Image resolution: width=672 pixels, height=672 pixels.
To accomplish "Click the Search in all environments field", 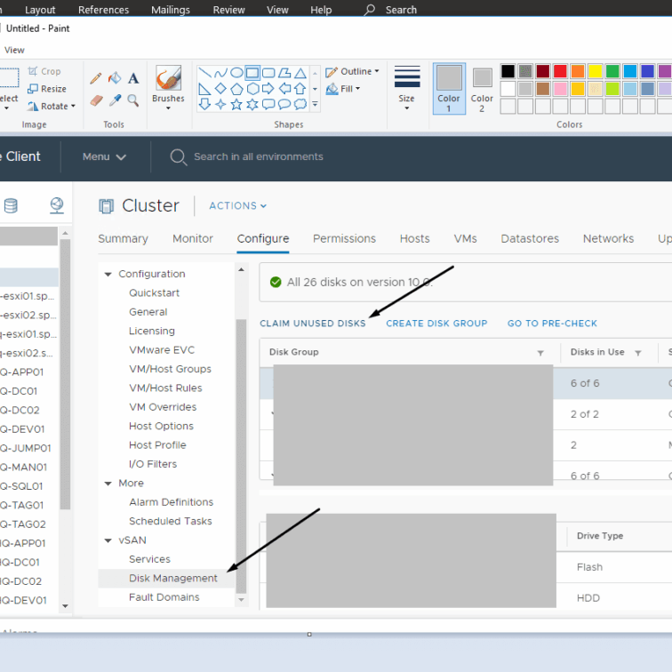I will point(259,156).
